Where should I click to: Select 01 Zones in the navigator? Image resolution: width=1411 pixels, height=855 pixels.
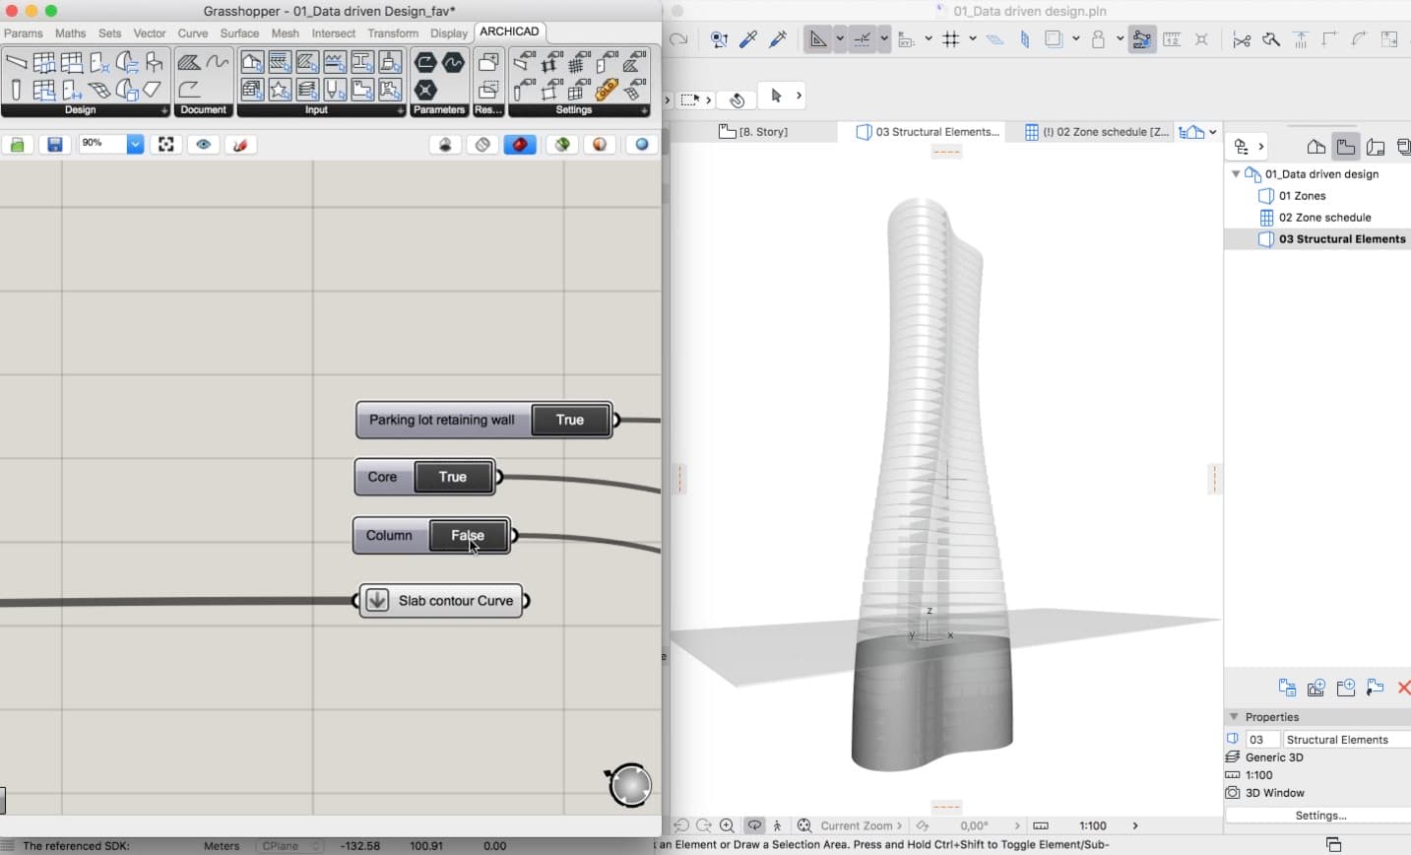[1302, 196]
